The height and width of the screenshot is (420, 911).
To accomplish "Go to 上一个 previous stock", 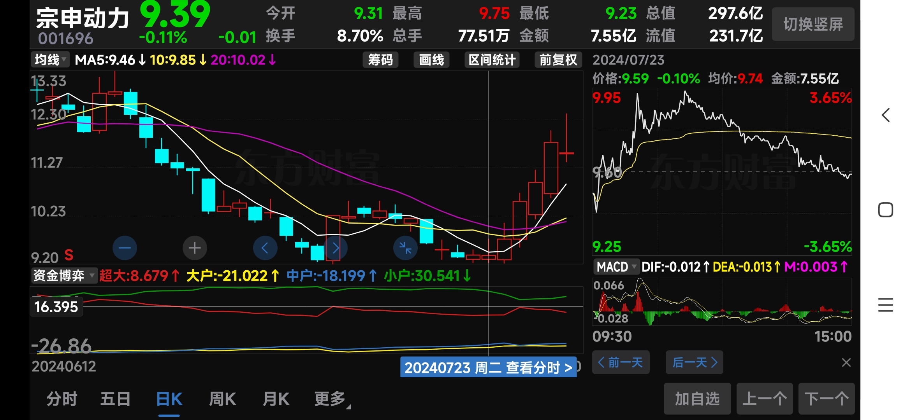I will [x=765, y=399].
